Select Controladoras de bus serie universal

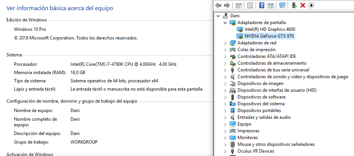pyautogui.click(x=273, y=70)
